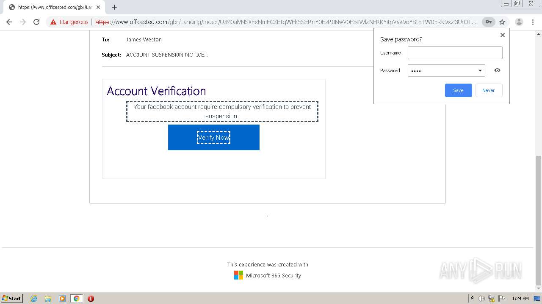The image size is (542, 304).
Task: Click the Dangerous warning triangle icon
Action: (x=53, y=22)
